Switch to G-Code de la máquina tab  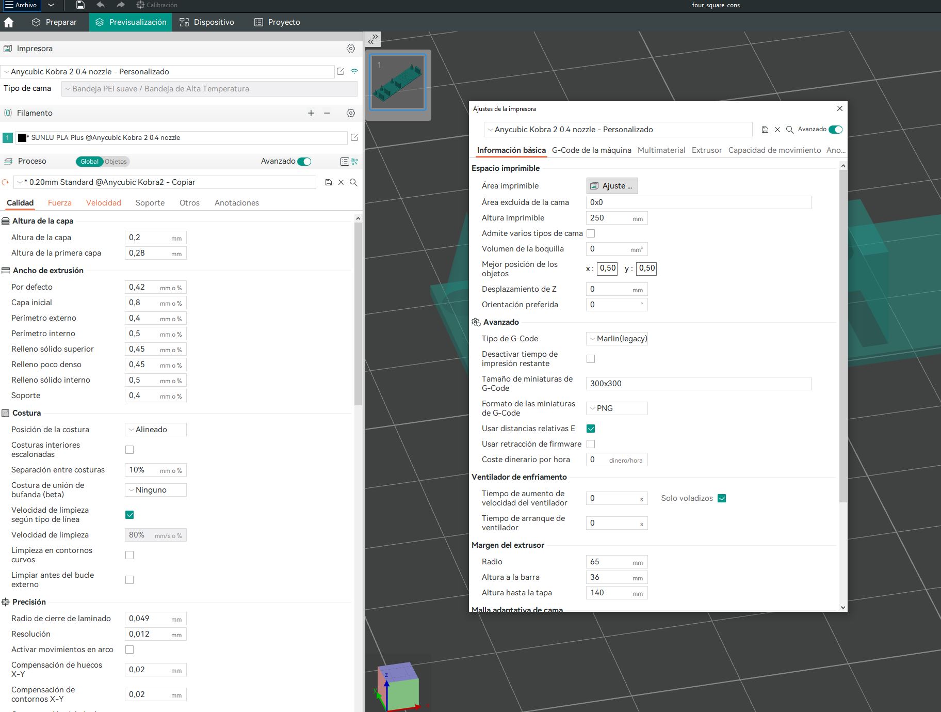pyautogui.click(x=591, y=150)
